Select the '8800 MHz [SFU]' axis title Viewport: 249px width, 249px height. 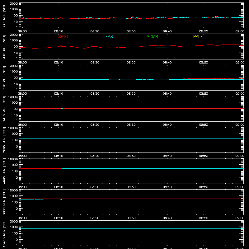[x=4, y=202]
